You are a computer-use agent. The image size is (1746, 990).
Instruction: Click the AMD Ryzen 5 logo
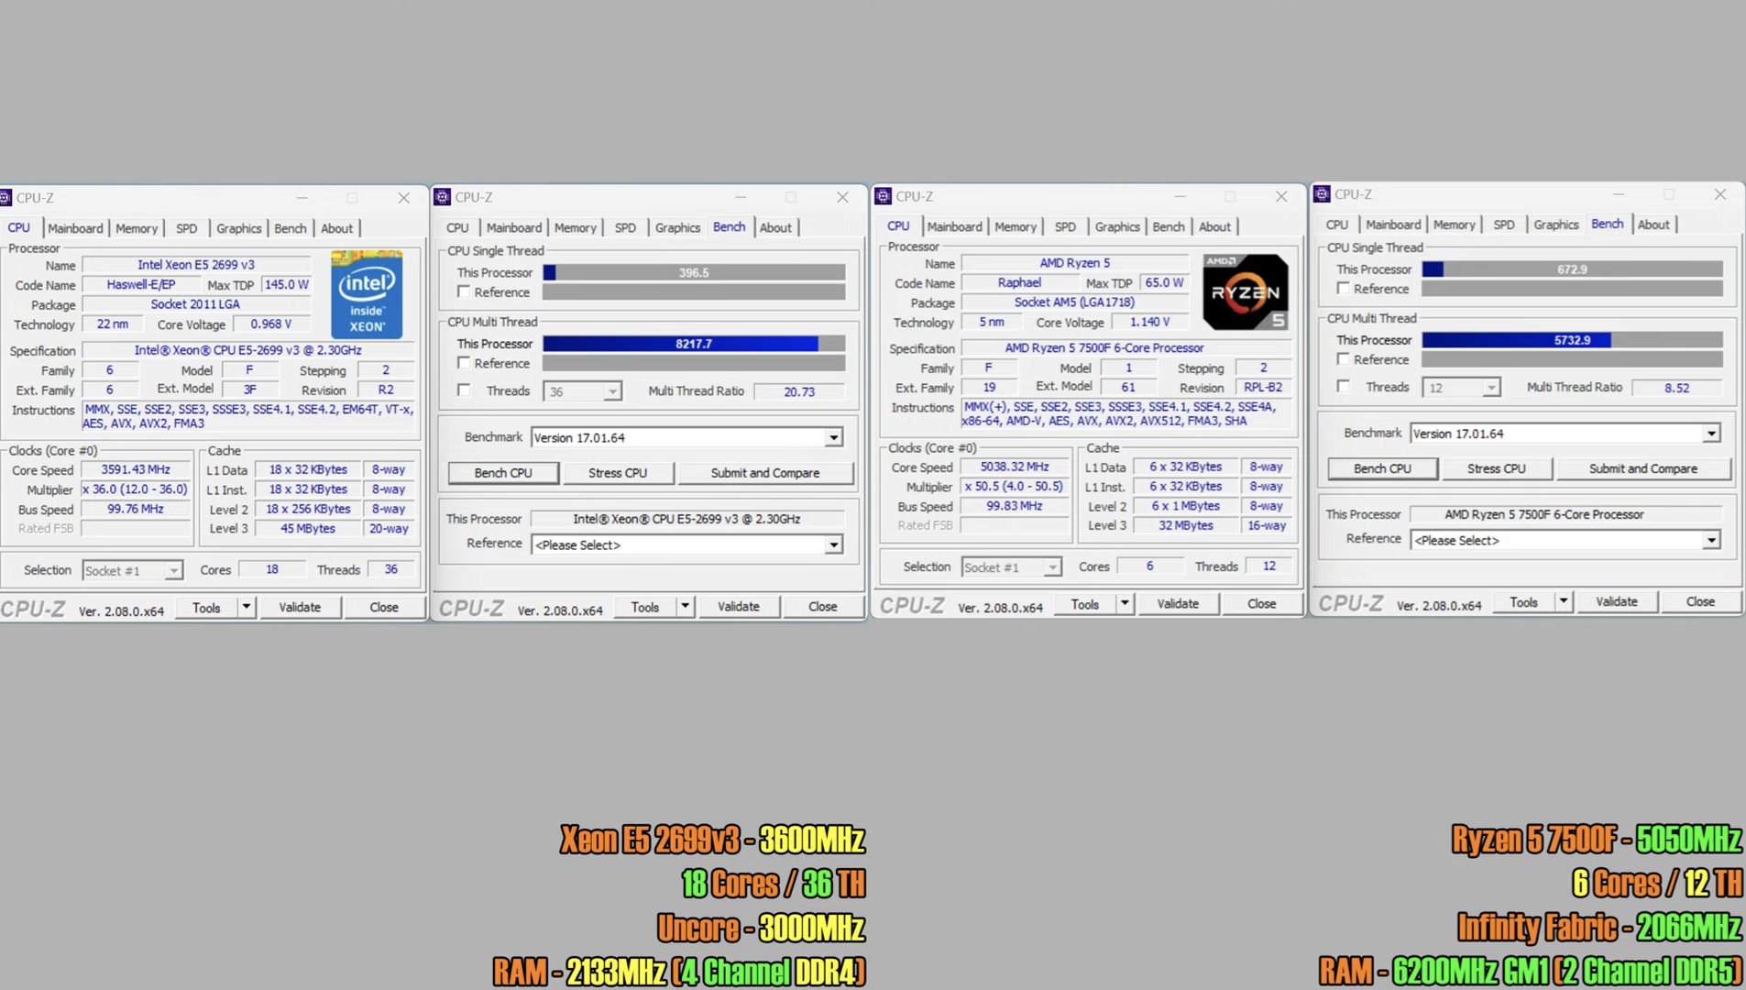(1246, 292)
